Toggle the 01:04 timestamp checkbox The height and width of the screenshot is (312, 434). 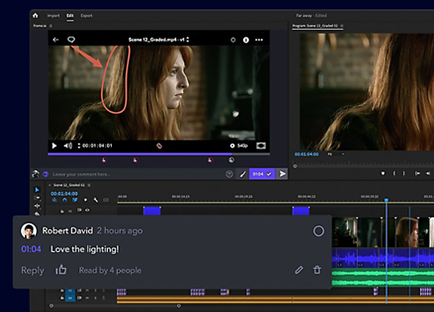269,174
